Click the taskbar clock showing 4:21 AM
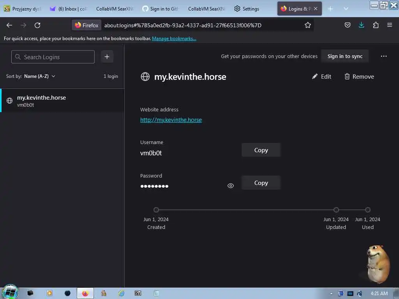The image size is (399, 299). (379, 294)
